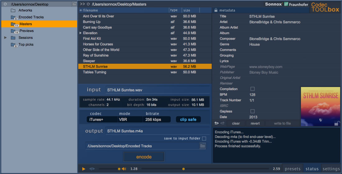This screenshot has width=342, height=174.
Task: Select the Masters folder
Action: pos(39,24)
